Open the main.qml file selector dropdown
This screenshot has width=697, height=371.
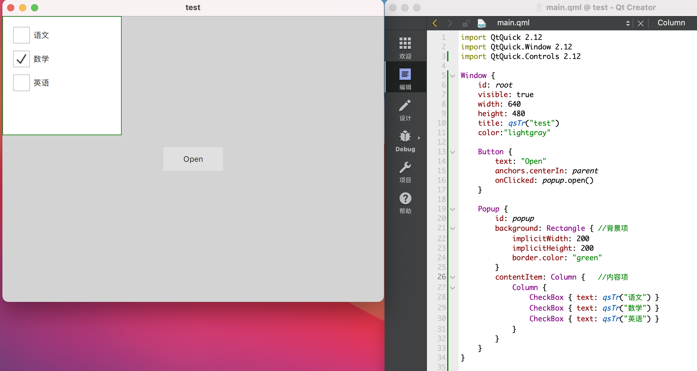tap(628, 23)
